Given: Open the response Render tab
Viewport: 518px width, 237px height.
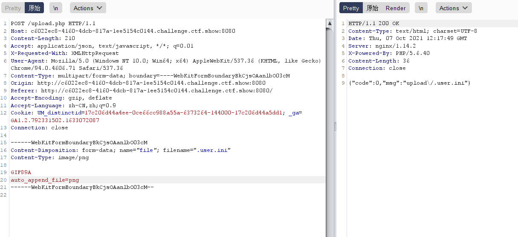Looking at the screenshot, I should pyautogui.click(x=396, y=8).
